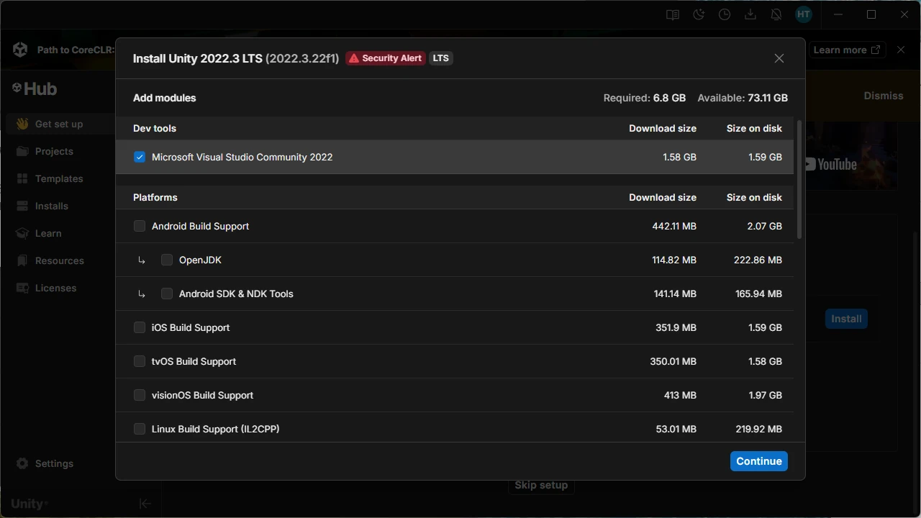Minimize the Unity Hub window
This screenshot has width=921, height=518.
838,14
